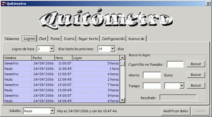
Task: Open the Chat tab
Action: pos(42,39)
